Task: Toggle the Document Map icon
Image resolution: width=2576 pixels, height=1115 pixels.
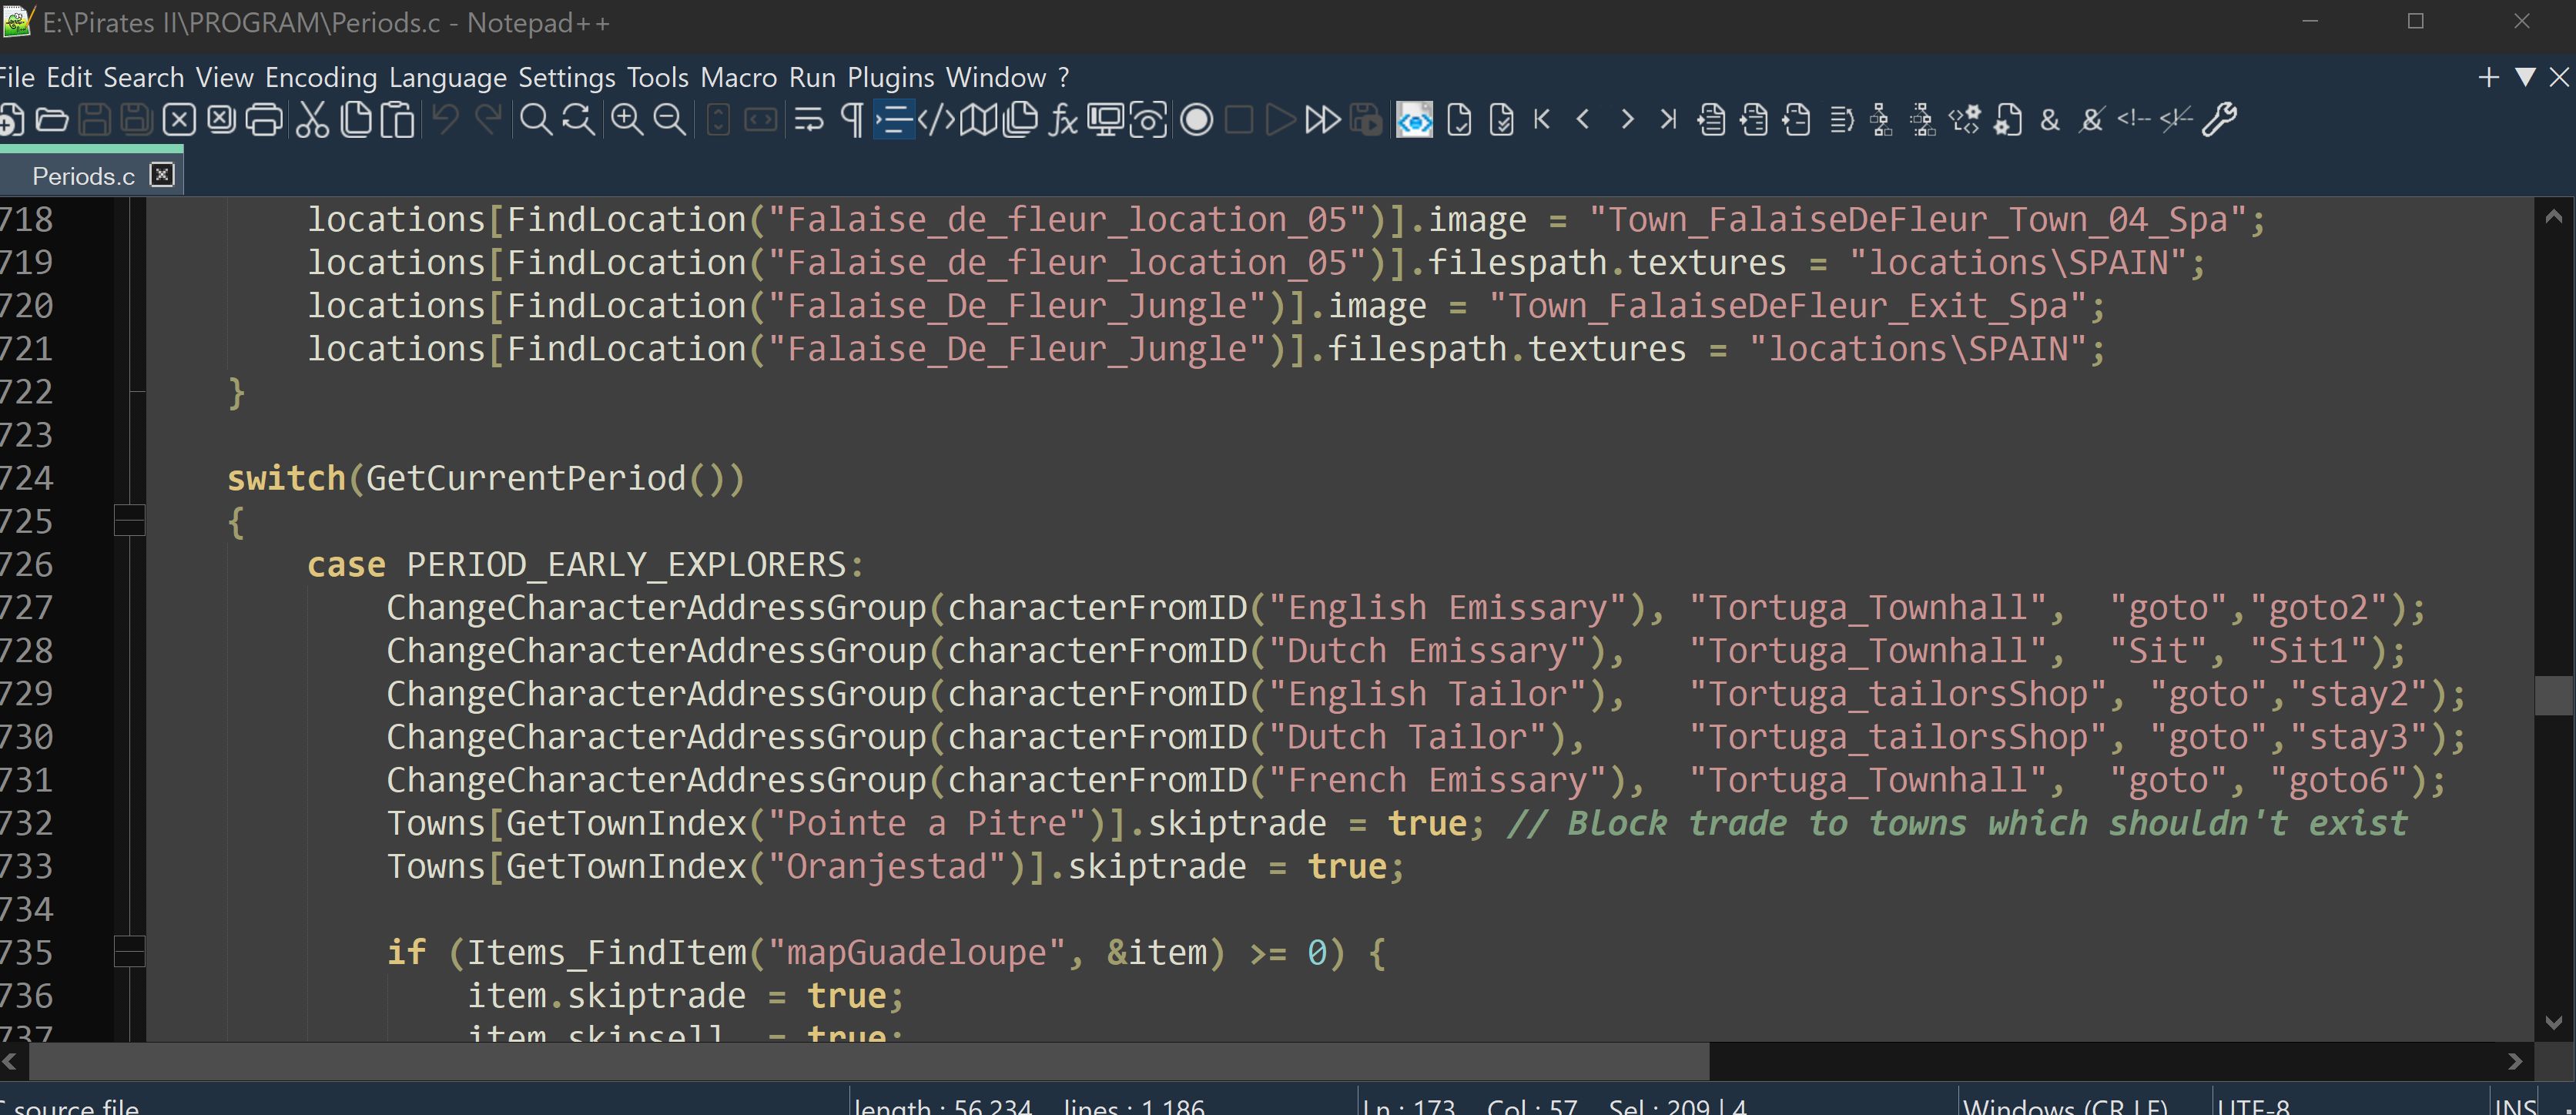Action: click(x=979, y=120)
